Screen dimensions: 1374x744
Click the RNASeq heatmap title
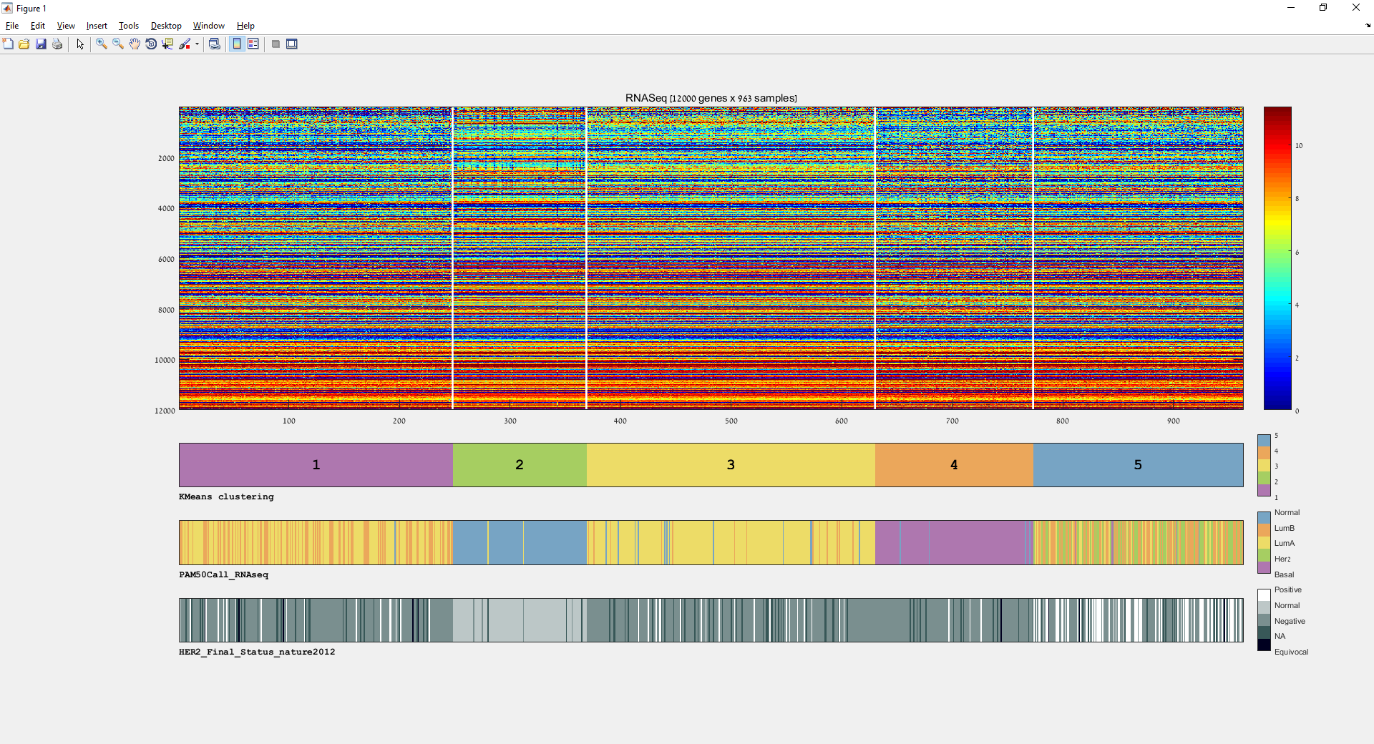711,98
